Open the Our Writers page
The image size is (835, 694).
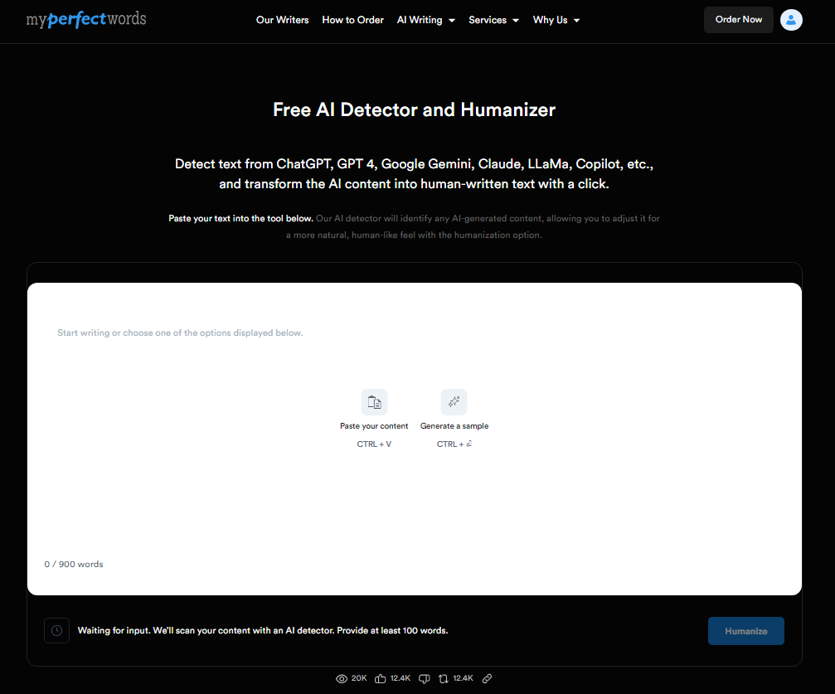coord(282,20)
